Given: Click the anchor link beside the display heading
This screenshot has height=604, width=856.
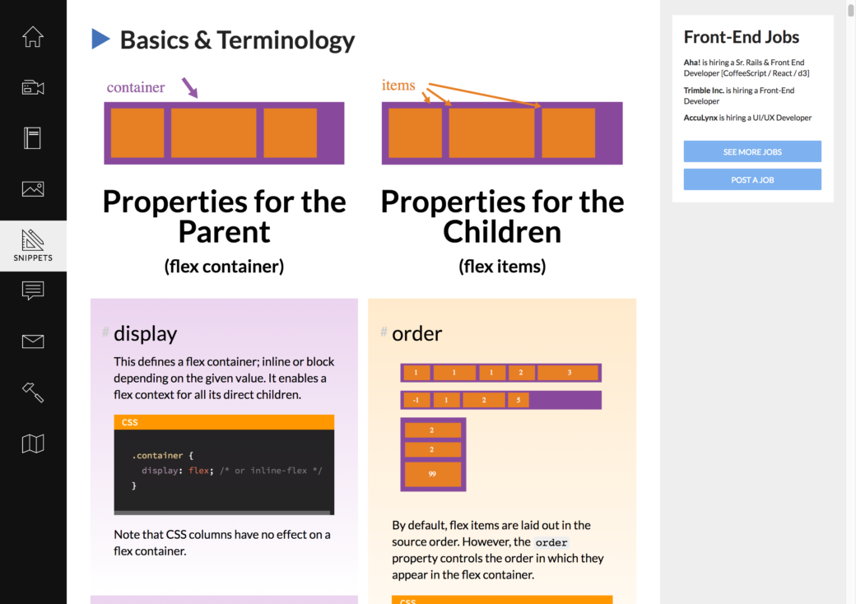Looking at the screenshot, I should [105, 332].
